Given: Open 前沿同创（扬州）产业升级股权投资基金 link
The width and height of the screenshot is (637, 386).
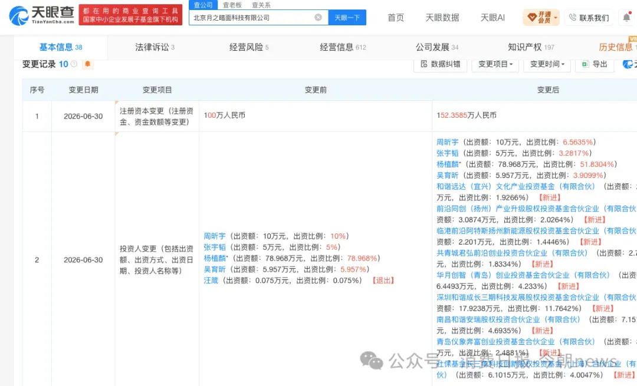Looking at the screenshot, I should pyautogui.click(x=536, y=209).
